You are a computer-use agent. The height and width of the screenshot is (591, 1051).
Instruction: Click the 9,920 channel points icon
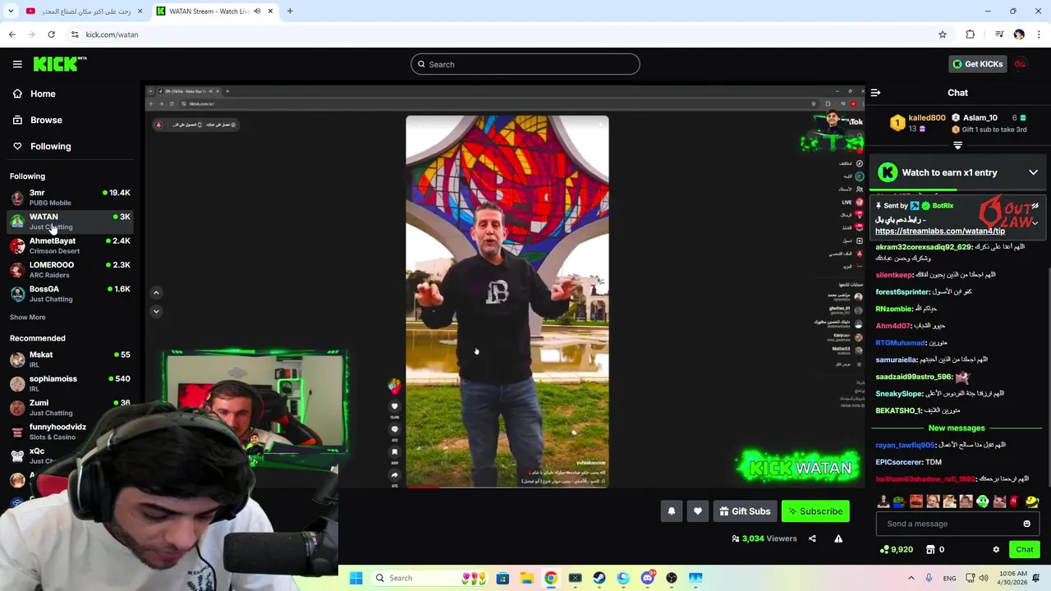(x=896, y=550)
